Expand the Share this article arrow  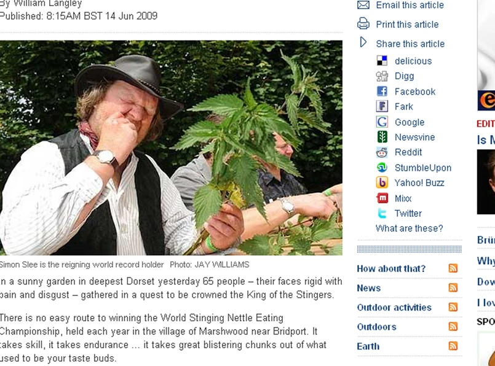[363, 42]
